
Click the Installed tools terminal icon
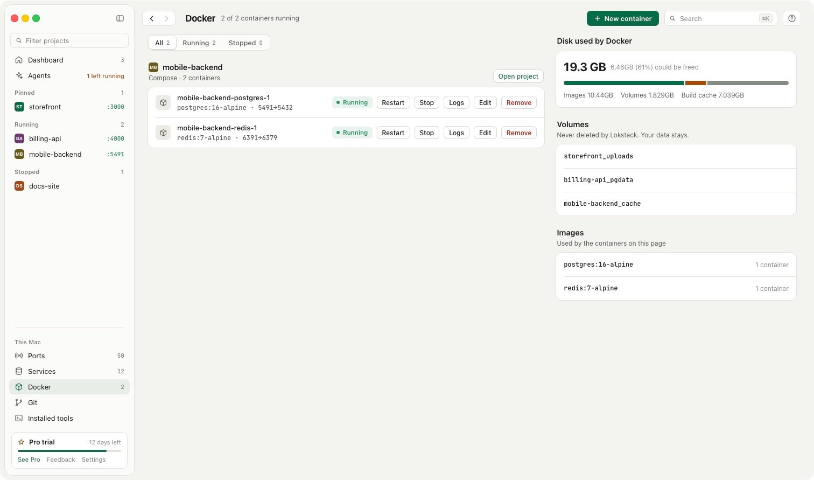(19, 418)
